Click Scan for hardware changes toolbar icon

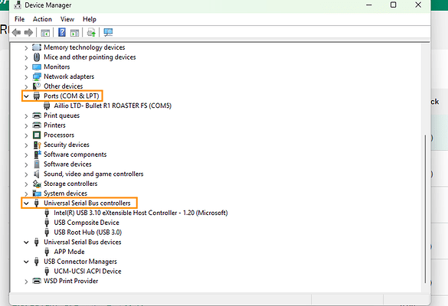click(x=108, y=32)
